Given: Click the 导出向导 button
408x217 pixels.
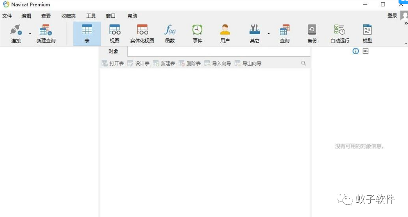Looking at the screenshot, I should [248, 64].
